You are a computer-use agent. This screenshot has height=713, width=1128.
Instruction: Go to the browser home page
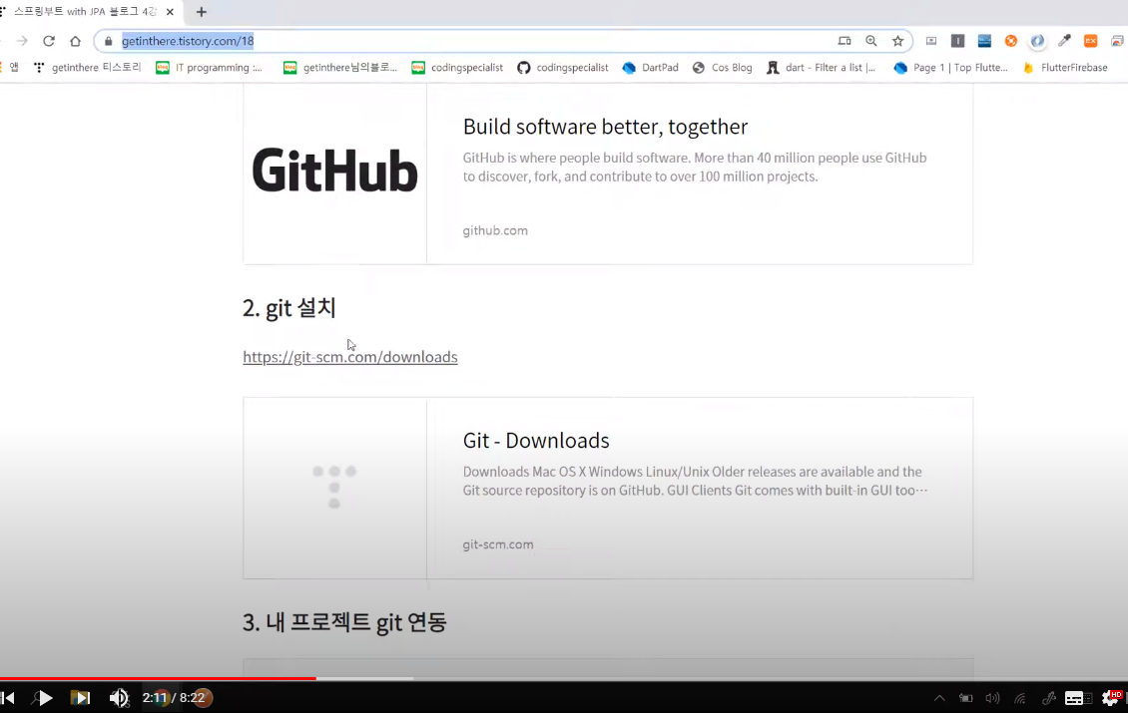pyautogui.click(x=76, y=41)
